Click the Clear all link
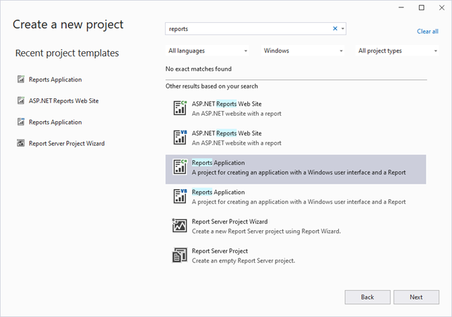 click(x=427, y=32)
